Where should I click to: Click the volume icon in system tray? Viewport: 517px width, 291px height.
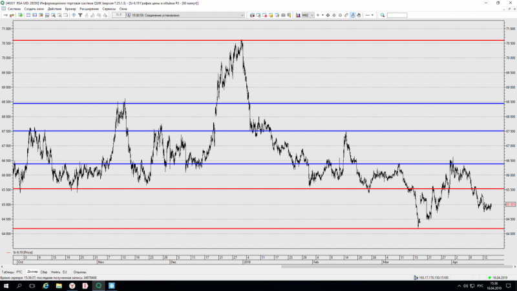click(x=465, y=286)
